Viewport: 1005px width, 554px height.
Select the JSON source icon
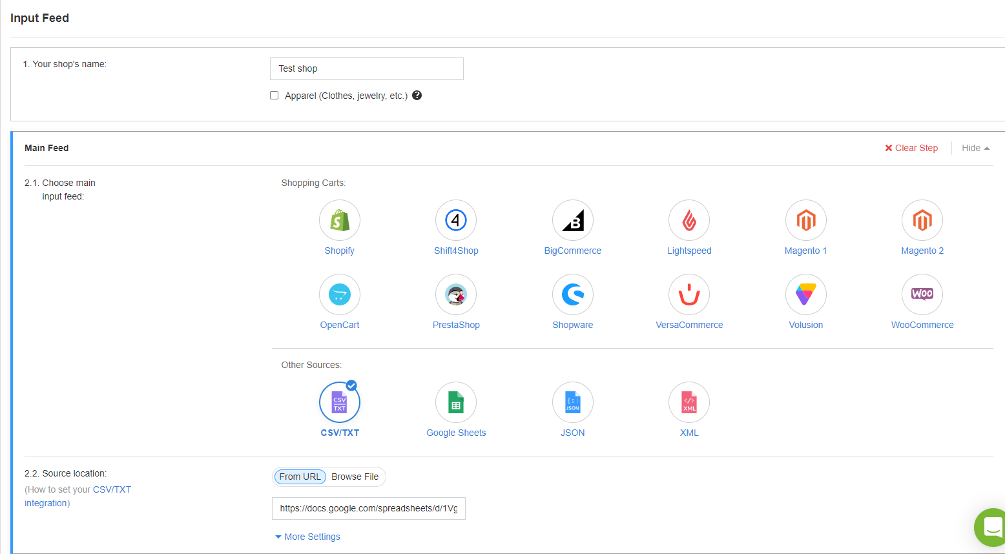tap(573, 402)
